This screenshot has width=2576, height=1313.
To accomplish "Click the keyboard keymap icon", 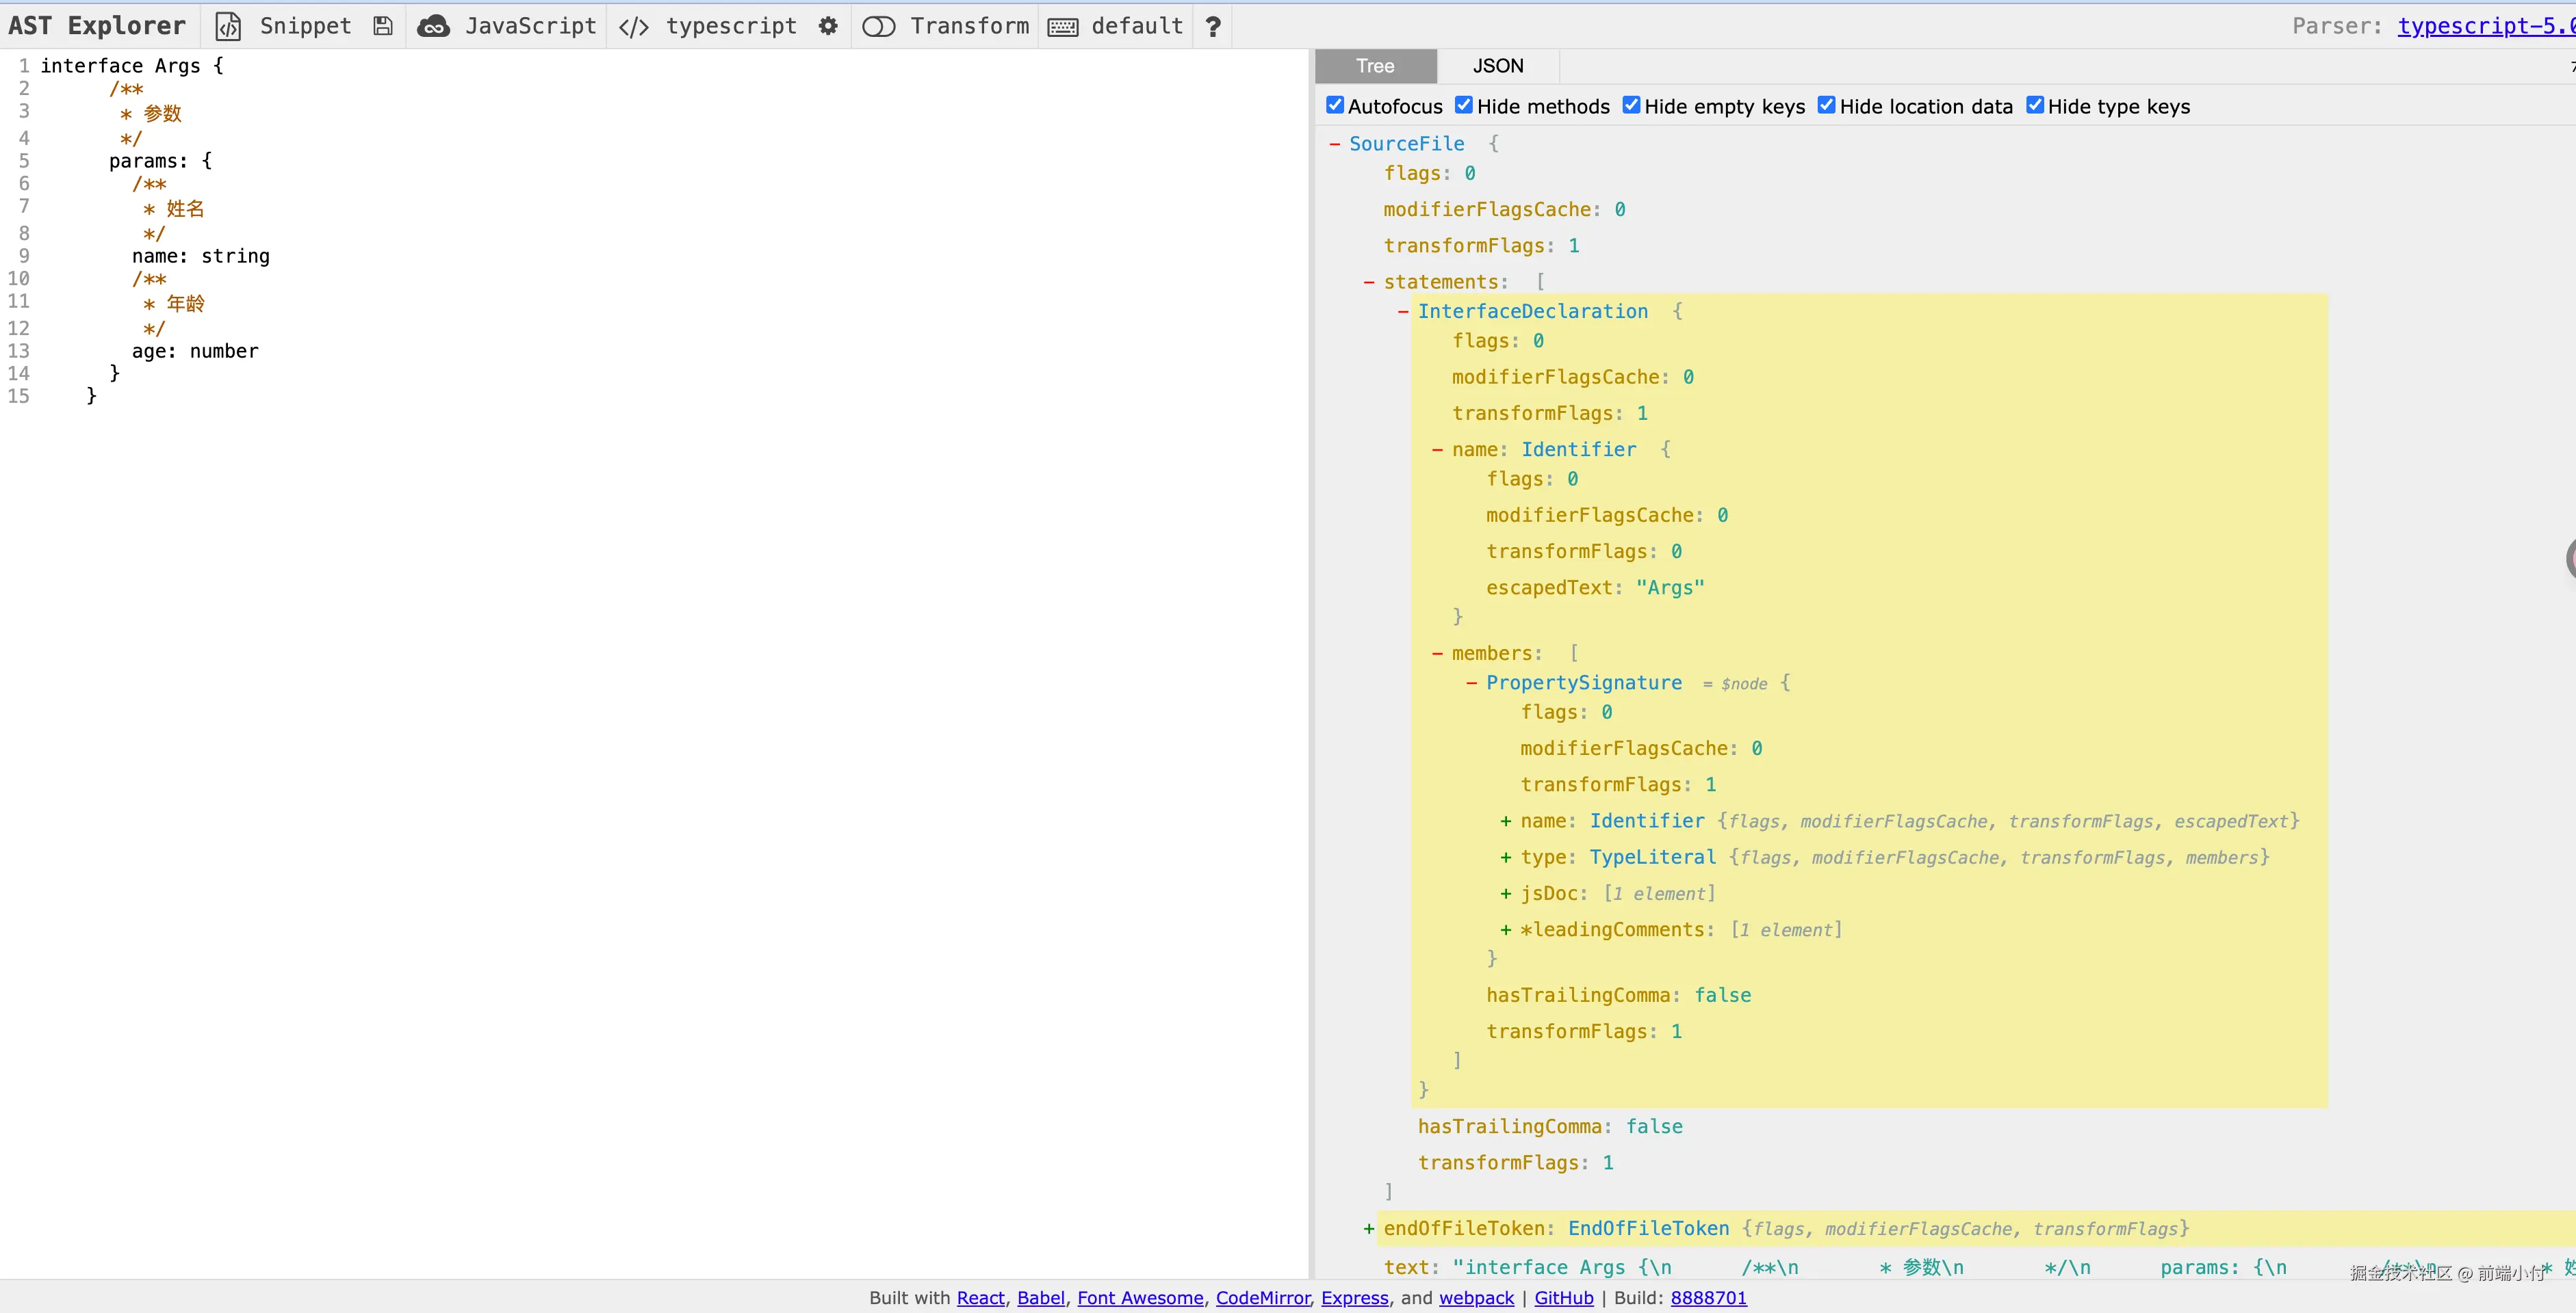I will pos(1062,26).
